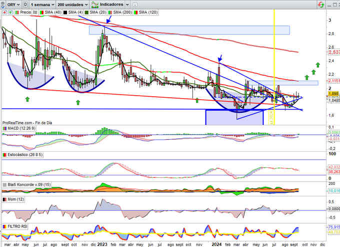
Task: Click the Mom (12) panel icon
Action: (x=4, y=199)
